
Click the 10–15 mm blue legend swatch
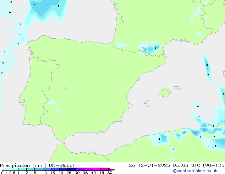click(47, 169)
